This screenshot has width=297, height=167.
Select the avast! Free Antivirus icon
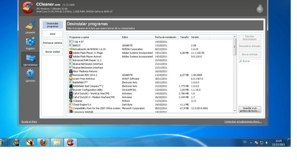tap(71, 79)
